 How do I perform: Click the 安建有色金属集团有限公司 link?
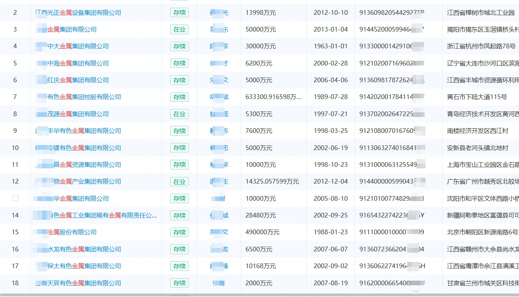click(x=84, y=148)
